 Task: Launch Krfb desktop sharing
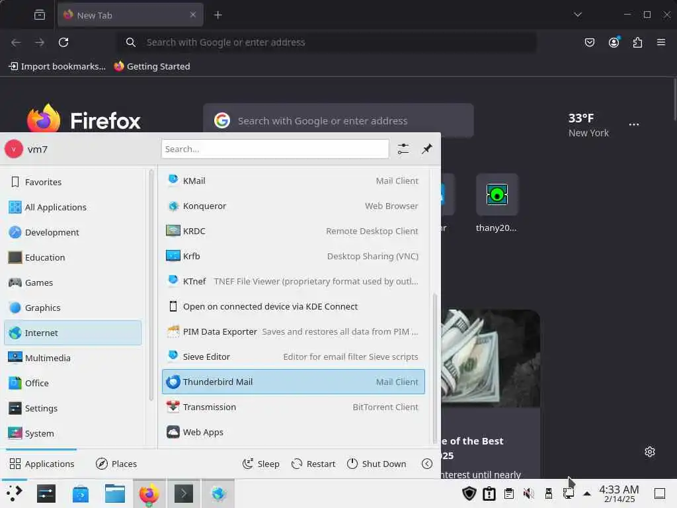click(x=293, y=256)
